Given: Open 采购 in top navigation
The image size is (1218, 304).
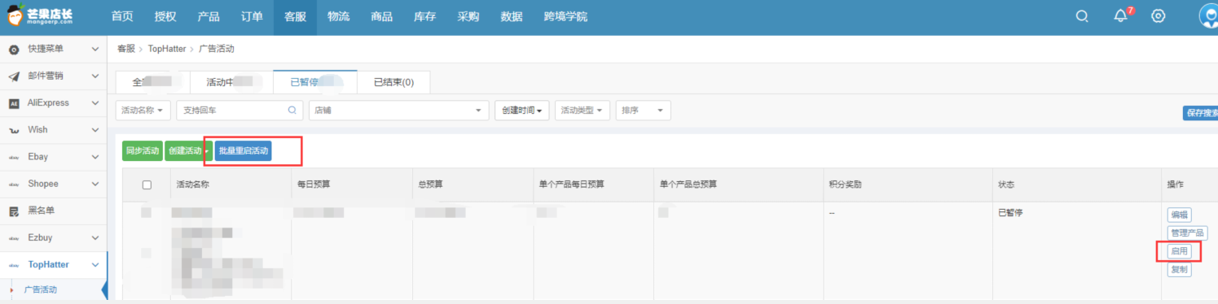Looking at the screenshot, I should 468,16.
